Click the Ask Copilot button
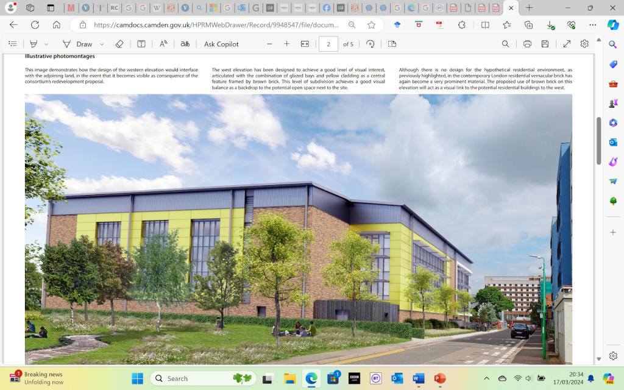624x390 pixels. pos(221,44)
